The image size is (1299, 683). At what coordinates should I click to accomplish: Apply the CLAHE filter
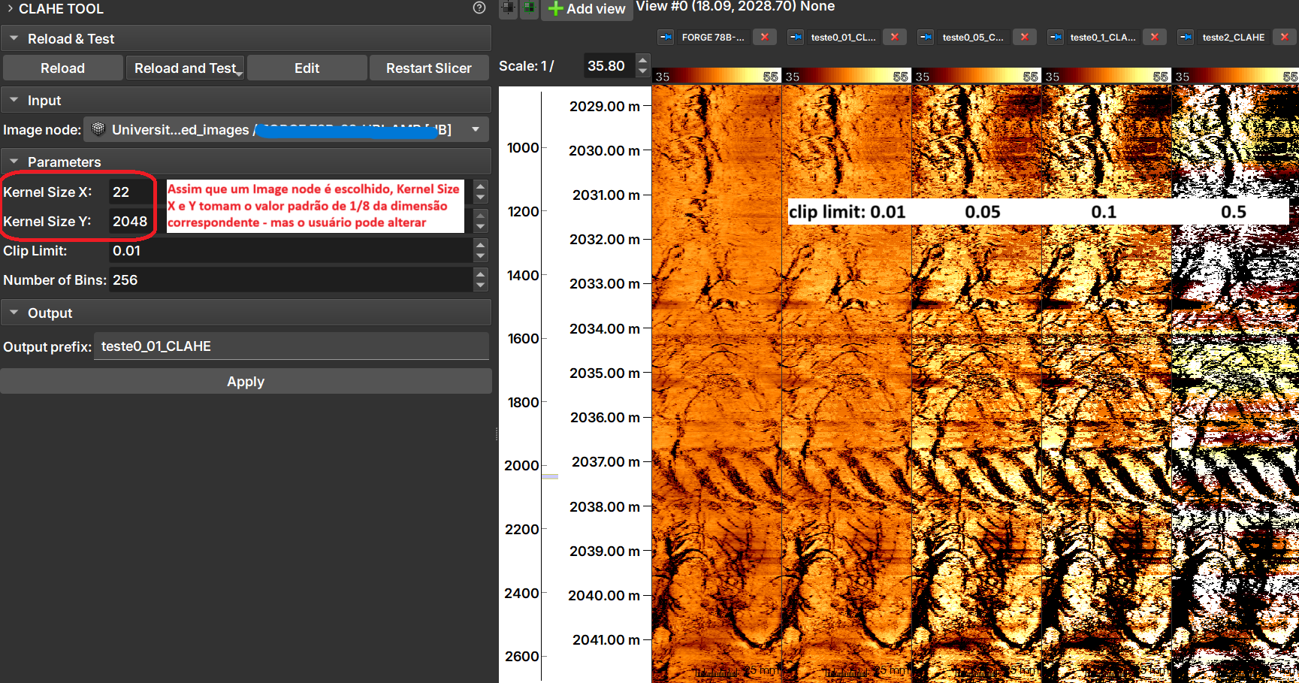pyautogui.click(x=246, y=382)
